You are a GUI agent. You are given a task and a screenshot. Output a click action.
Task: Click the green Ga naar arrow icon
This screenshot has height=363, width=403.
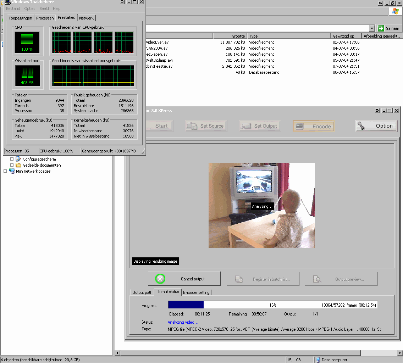pos(381,28)
